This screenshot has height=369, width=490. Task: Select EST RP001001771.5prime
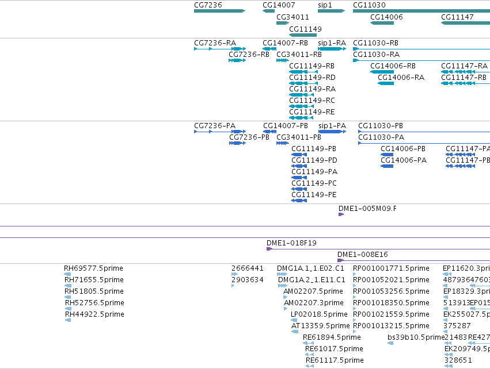391,268
